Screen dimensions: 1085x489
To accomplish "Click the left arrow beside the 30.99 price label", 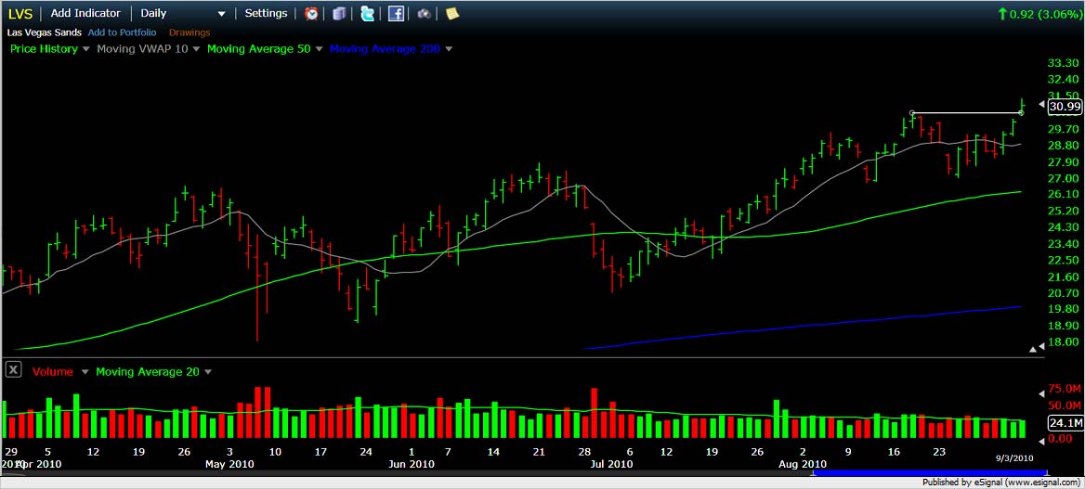I will click(x=1042, y=105).
